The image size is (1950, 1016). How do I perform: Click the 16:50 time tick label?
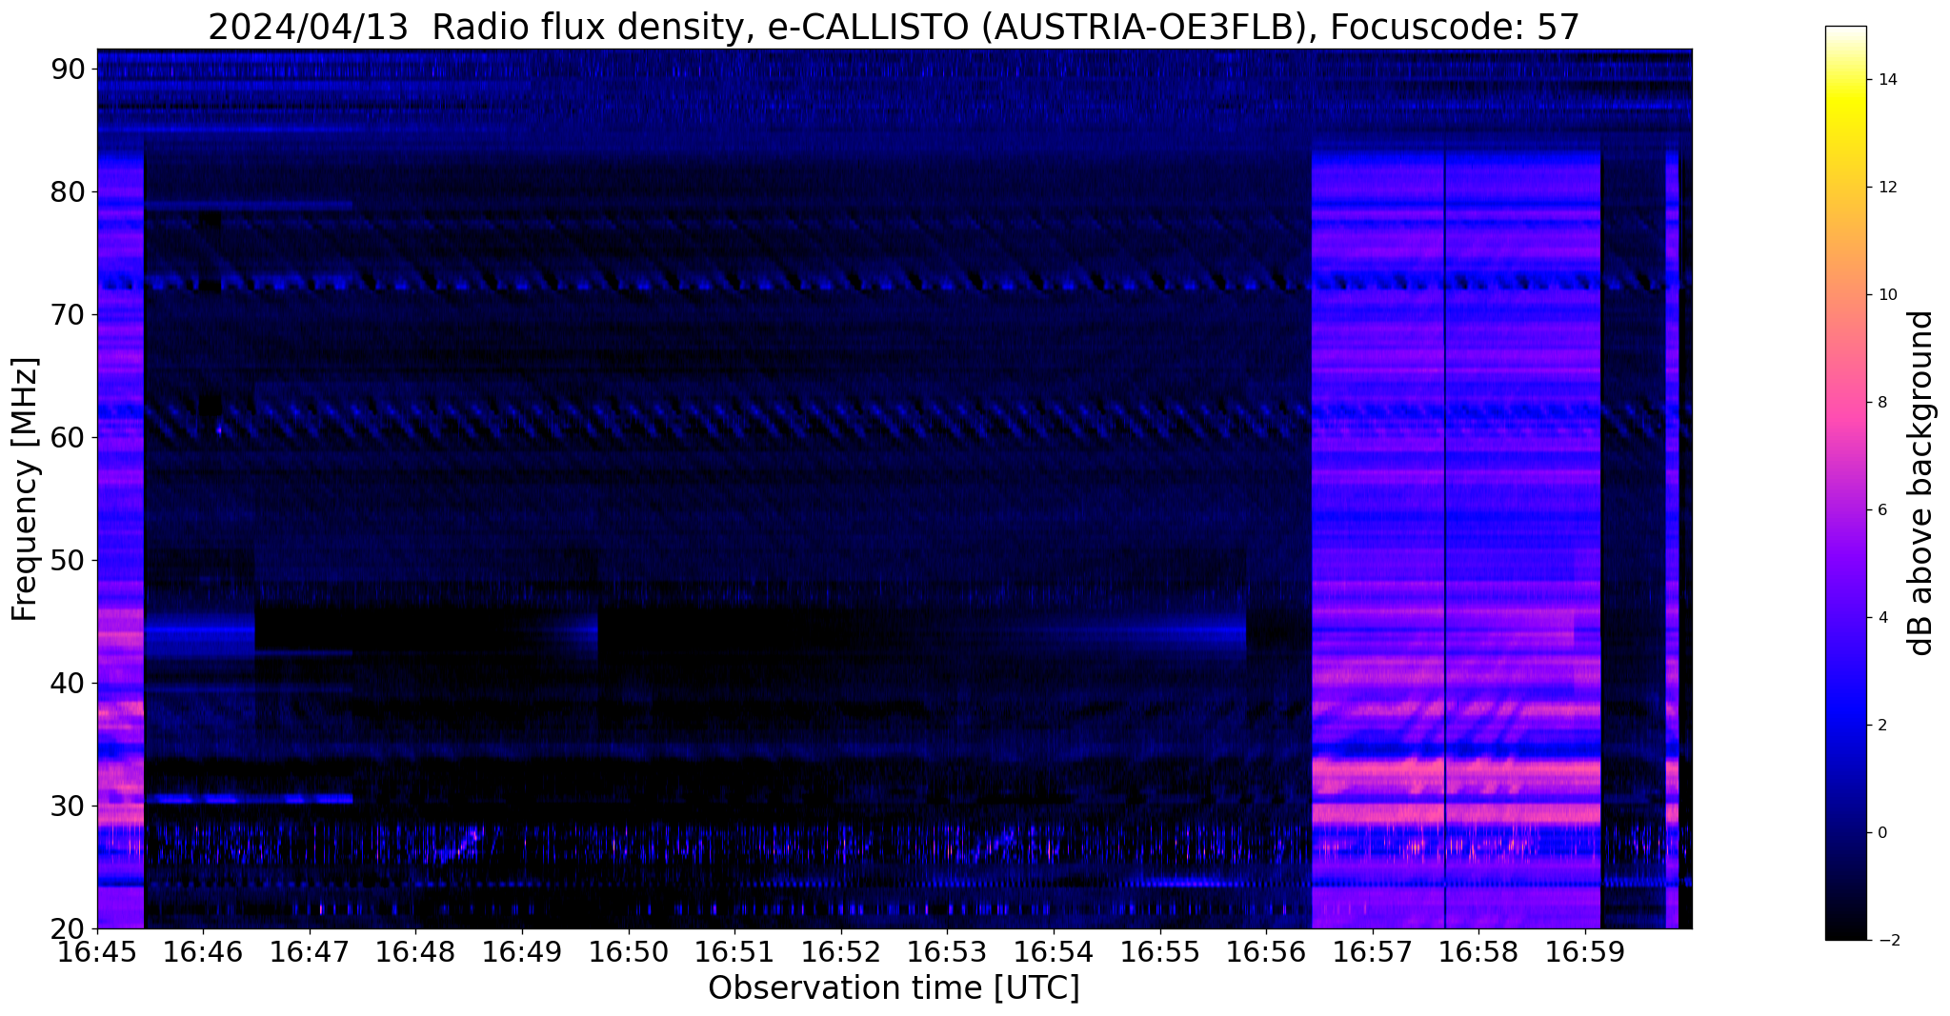click(x=629, y=953)
